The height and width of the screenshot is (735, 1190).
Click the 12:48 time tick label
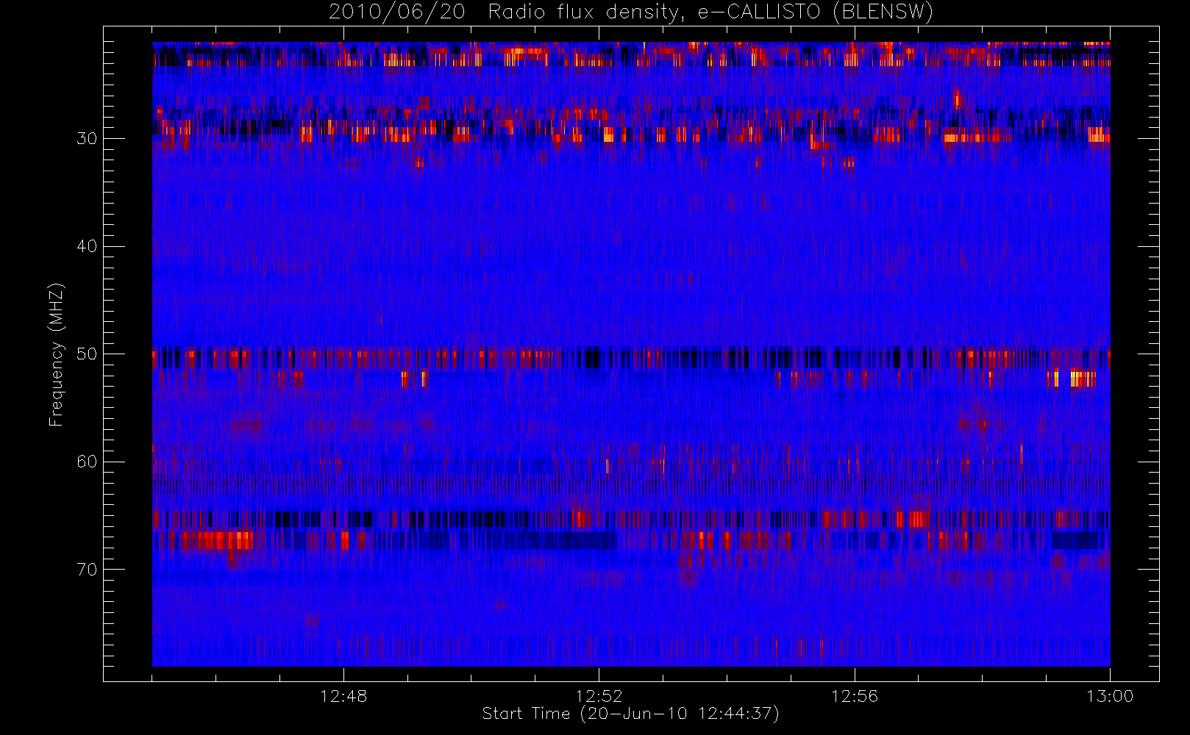pyautogui.click(x=343, y=696)
